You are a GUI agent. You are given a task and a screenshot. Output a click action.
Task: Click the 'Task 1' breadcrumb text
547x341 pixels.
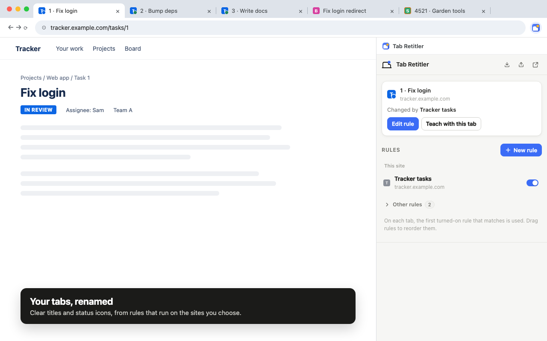click(82, 78)
